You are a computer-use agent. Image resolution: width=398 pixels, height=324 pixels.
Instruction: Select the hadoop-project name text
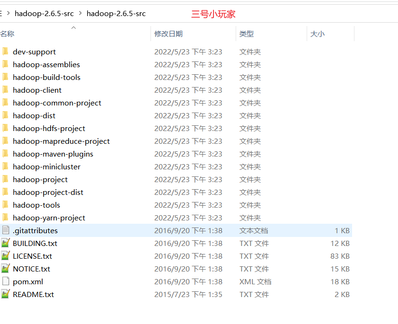pyautogui.click(x=40, y=179)
